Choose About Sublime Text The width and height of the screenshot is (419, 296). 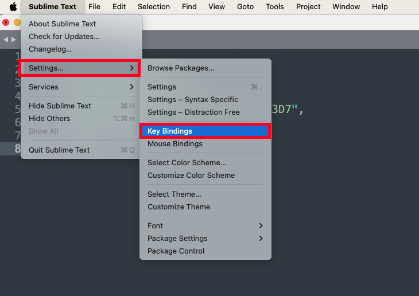pos(82,24)
